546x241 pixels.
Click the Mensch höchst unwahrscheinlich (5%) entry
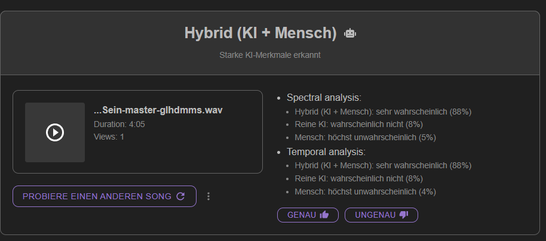point(365,137)
